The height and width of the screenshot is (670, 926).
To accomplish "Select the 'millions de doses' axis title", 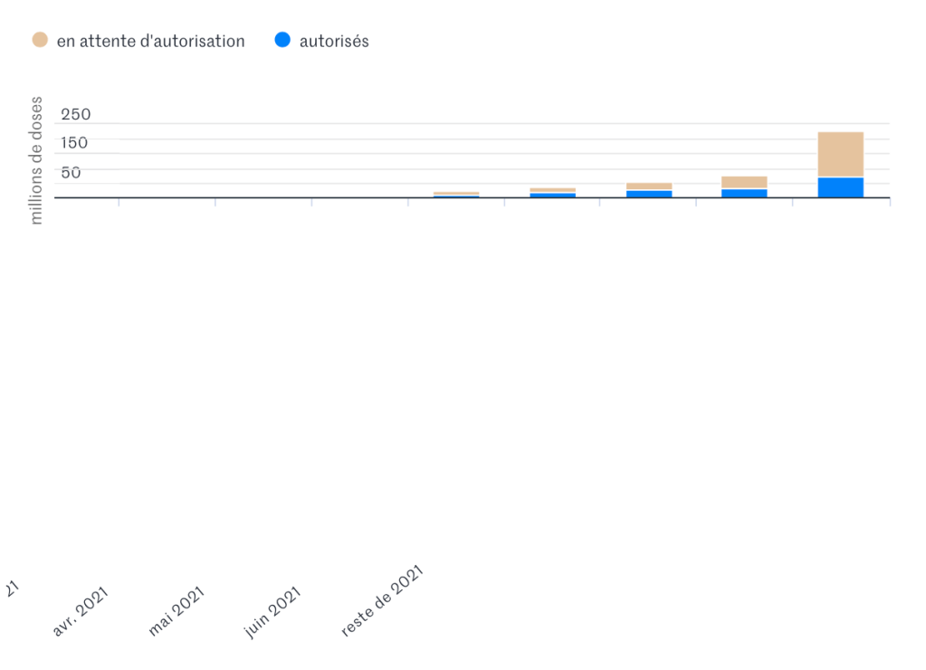I will [x=36, y=160].
